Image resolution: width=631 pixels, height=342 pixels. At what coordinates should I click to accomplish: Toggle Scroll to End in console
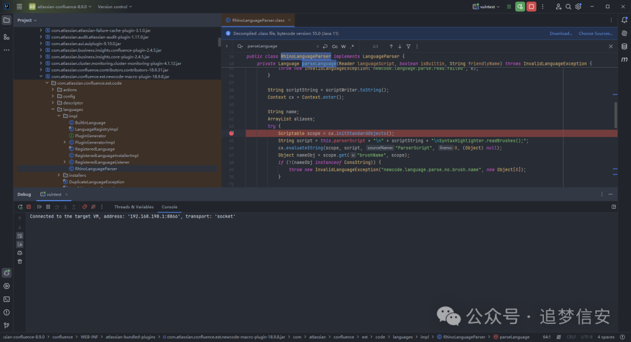(20, 245)
